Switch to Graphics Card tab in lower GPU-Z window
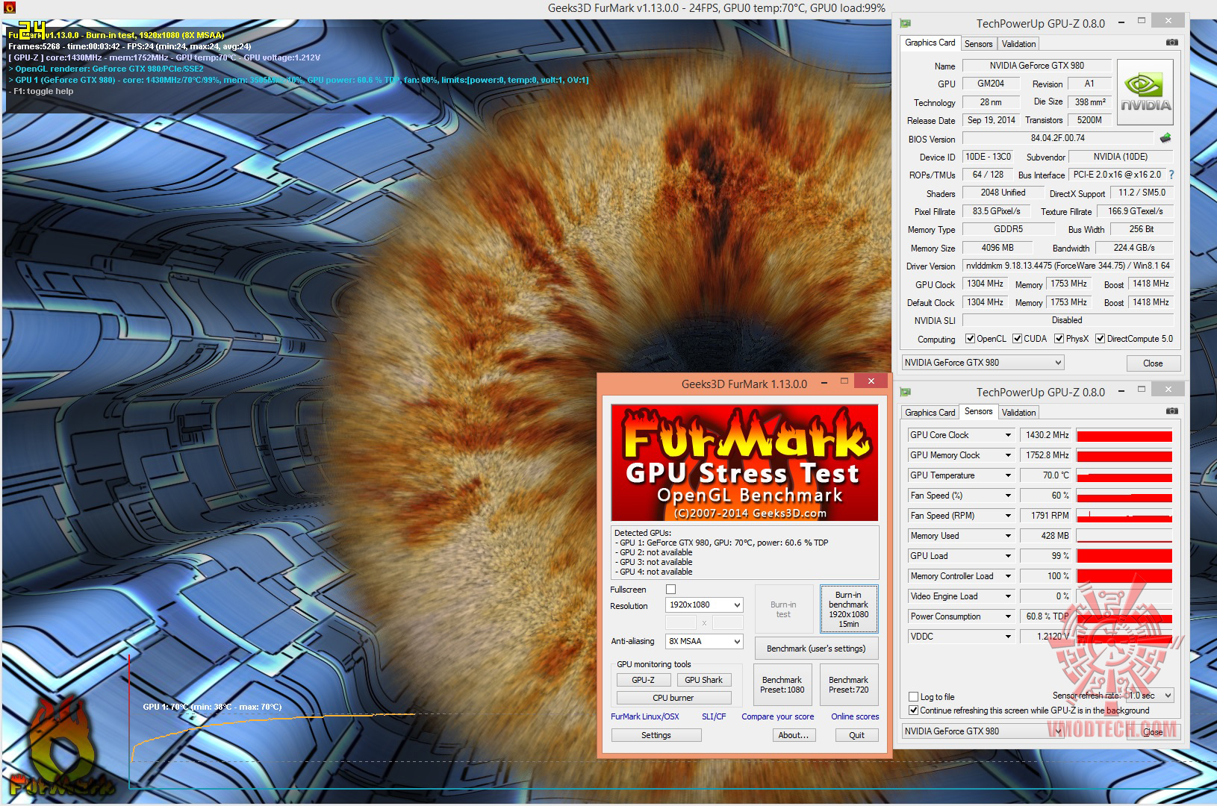Viewport: 1217px width, 806px height. pos(930,413)
